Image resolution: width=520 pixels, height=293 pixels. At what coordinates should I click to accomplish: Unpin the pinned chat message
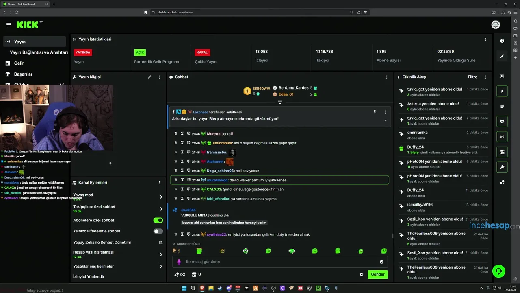tap(375, 112)
